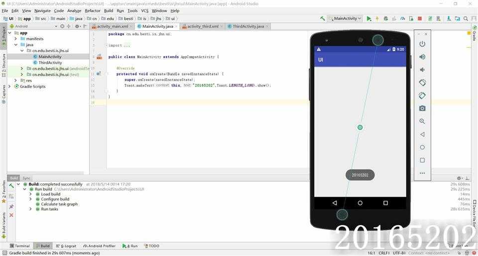
Task: Click the Make Project hammer icon in toolbar
Action: (x=323, y=18)
